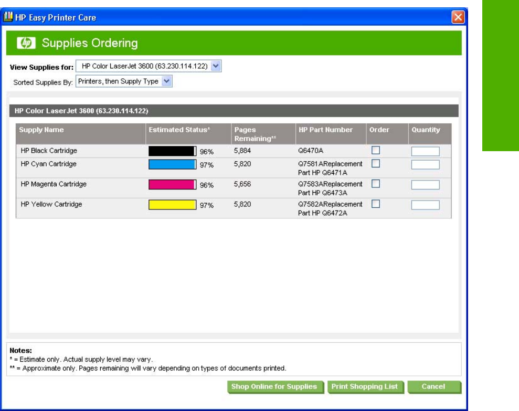Check the Order box for HP Black Cartridge
The image size is (519, 411).
(376, 150)
